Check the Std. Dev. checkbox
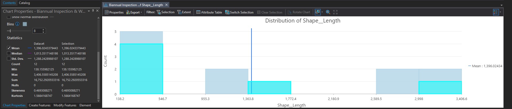 9,59
